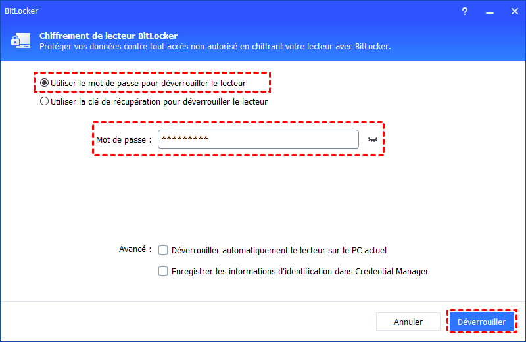Click 'Enregistrer les informations d'identification' label text

point(300,271)
